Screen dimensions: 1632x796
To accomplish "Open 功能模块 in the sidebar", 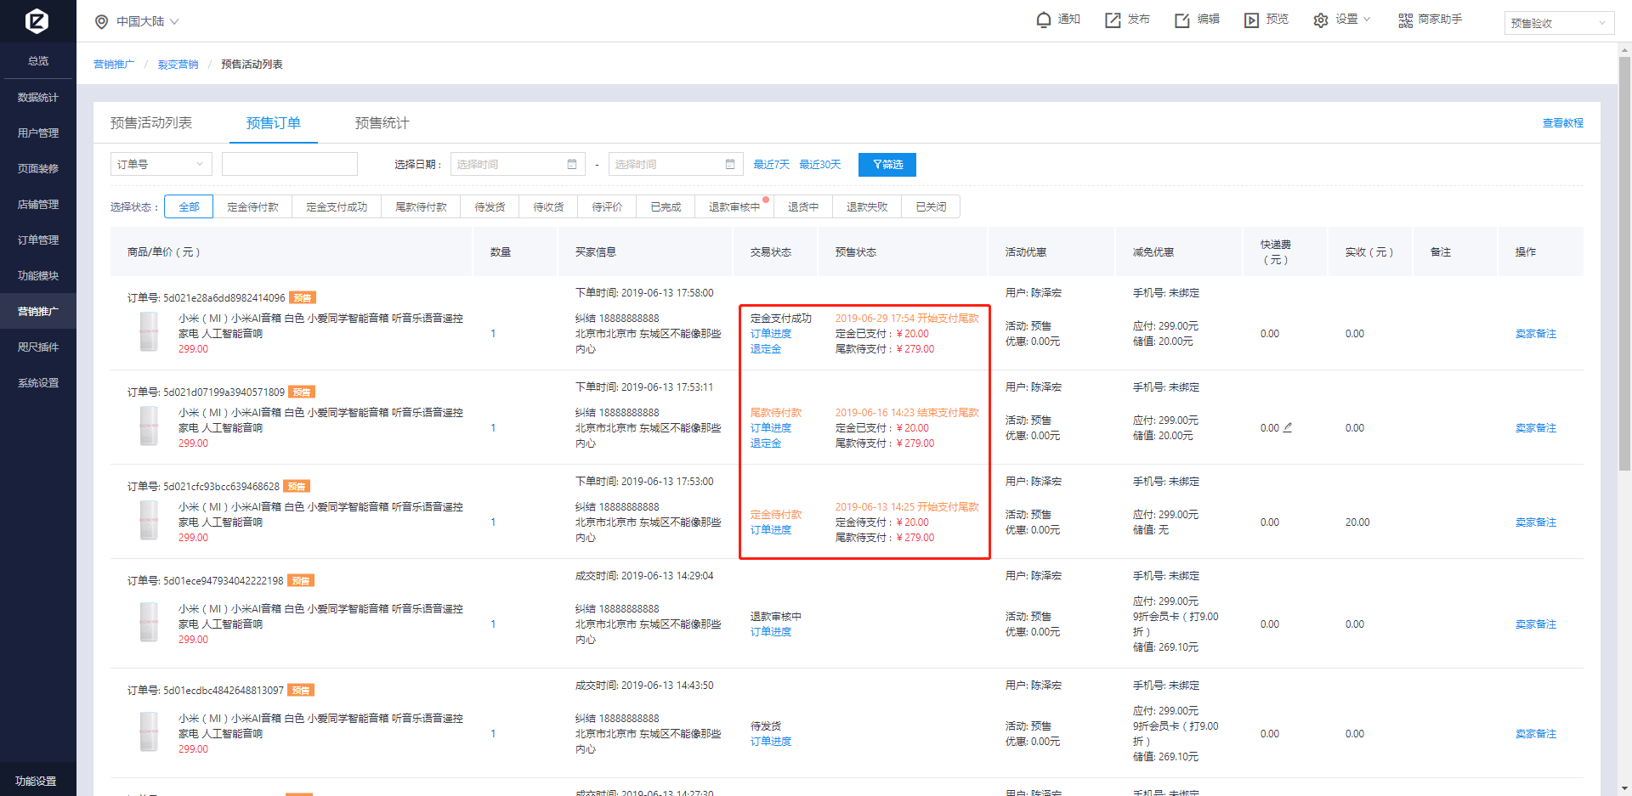I will [38, 276].
